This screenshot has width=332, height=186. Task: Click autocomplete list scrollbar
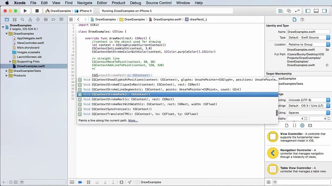click(277, 113)
